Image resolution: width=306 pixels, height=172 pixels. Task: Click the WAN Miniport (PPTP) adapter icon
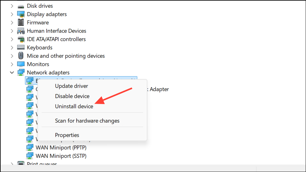coord(30,147)
